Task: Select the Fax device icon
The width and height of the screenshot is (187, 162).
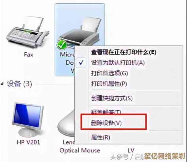Action: (28, 32)
